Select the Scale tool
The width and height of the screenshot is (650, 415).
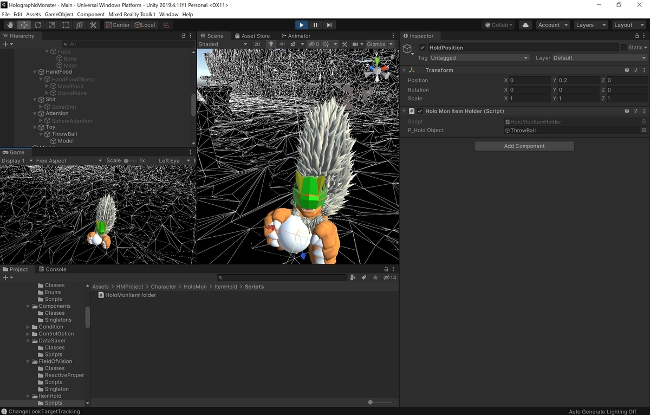pyautogui.click(x=51, y=25)
